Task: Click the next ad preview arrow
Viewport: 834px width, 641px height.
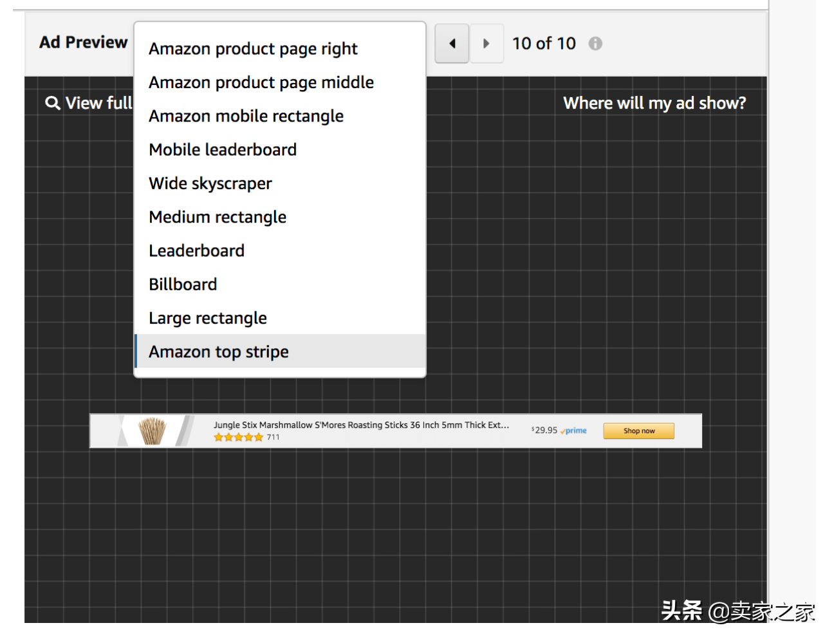Action: [486, 44]
